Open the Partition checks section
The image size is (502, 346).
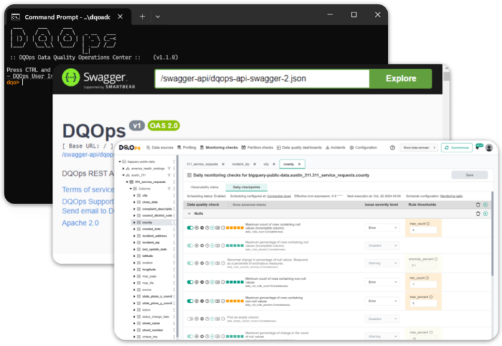click(x=258, y=148)
